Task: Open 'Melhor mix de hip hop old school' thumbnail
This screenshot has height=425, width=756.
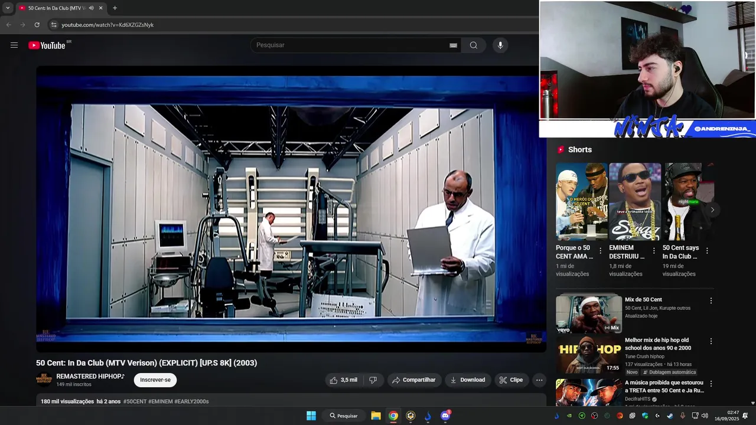Action: [589, 355]
